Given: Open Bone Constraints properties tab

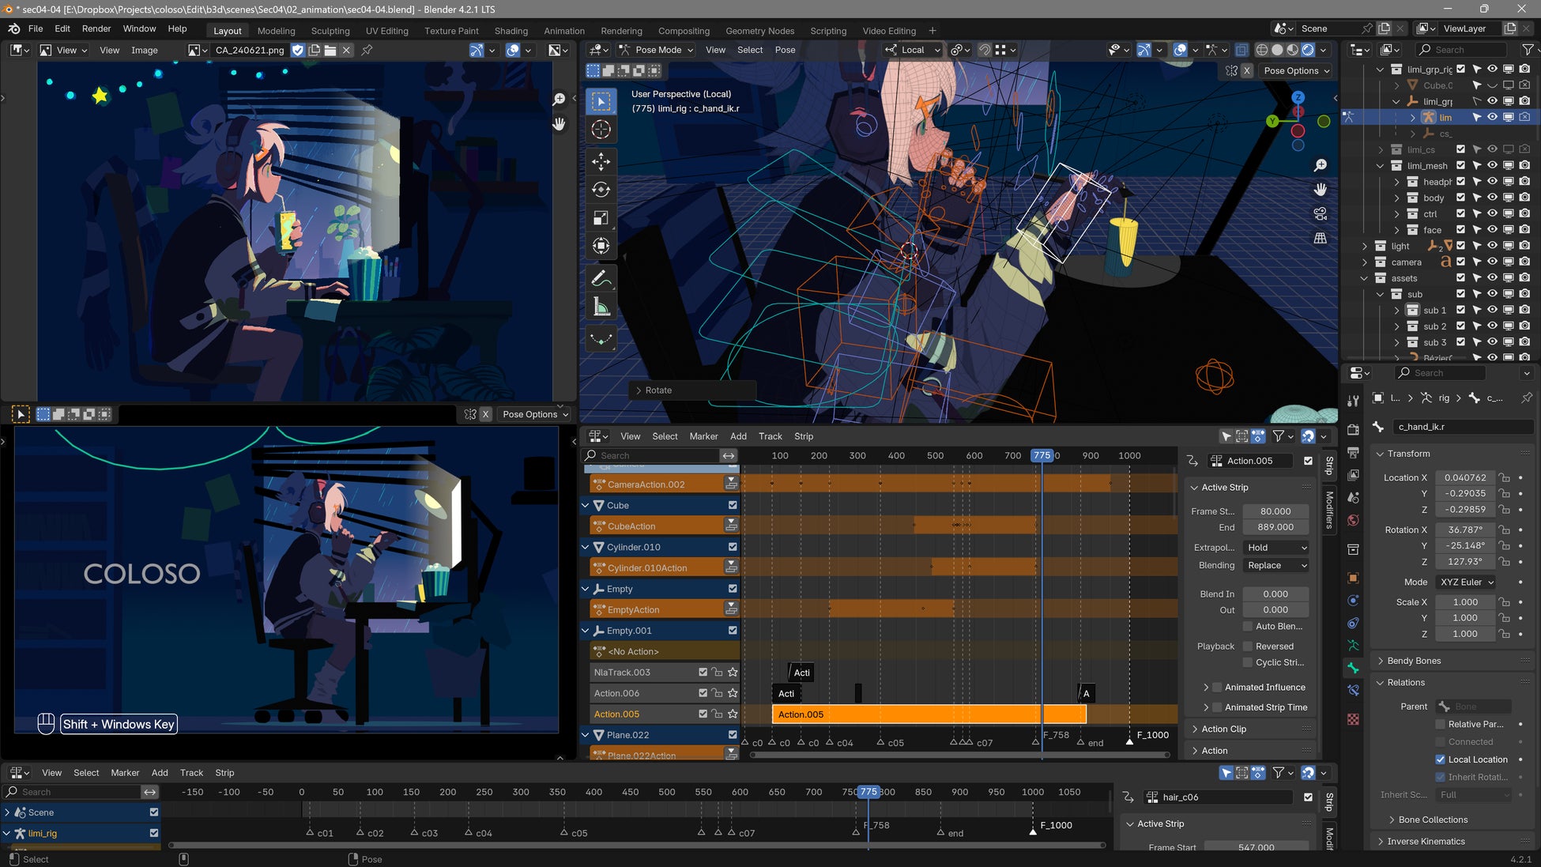Looking at the screenshot, I should 1353,690.
